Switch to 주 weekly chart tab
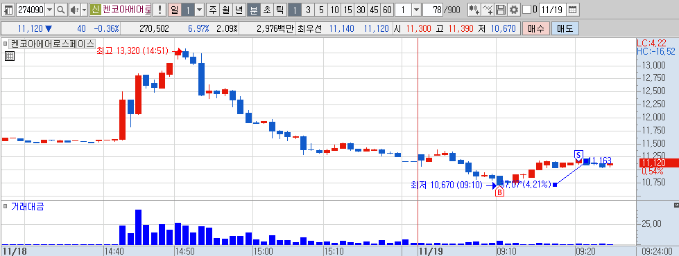 tap(213, 10)
